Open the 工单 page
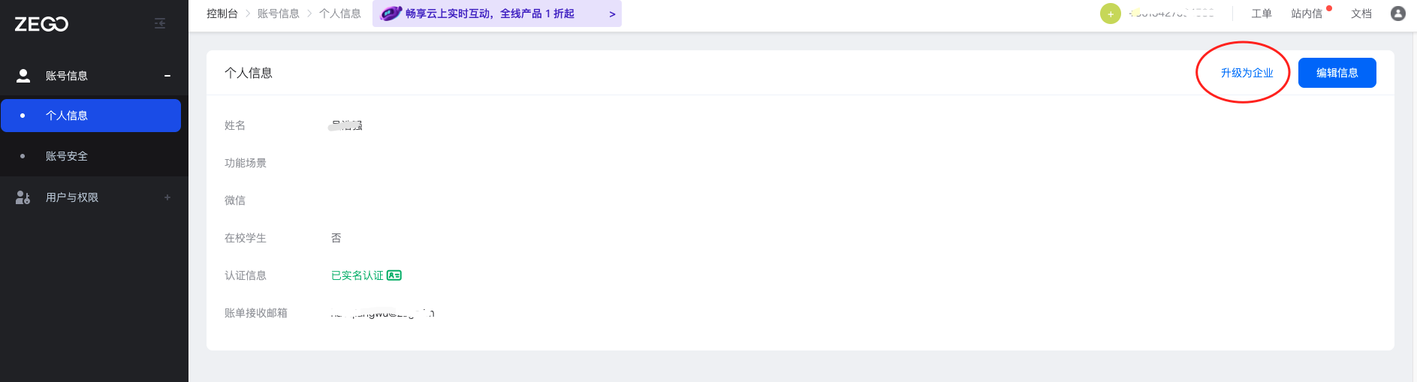The width and height of the screenshot is (1417, 382). click(1262, 14)
